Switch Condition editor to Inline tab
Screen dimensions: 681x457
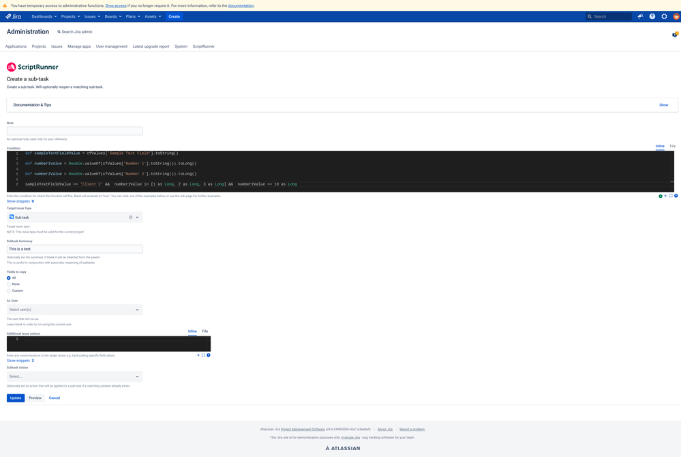click(660, 147)
